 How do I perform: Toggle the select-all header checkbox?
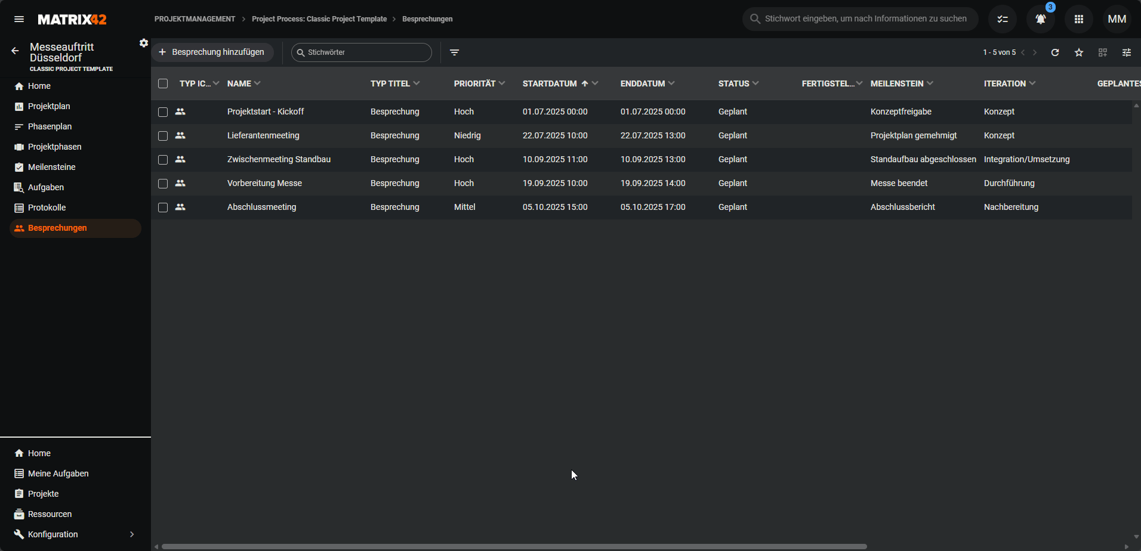click(x=163, y=83)
